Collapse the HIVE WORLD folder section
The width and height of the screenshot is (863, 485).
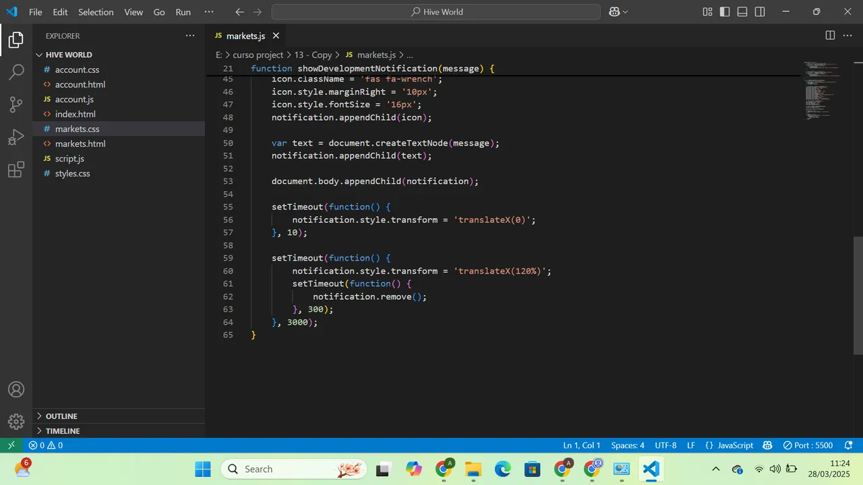point(119,55)
